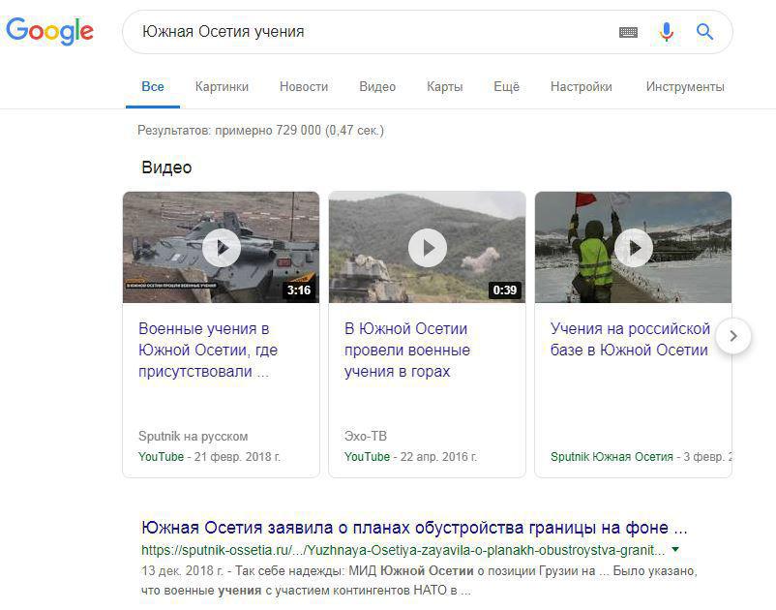Screen dimensions: 776x610
Task: Open the on-screen keyboard icon
Action: pyautogui.click(x=629, y=32)
